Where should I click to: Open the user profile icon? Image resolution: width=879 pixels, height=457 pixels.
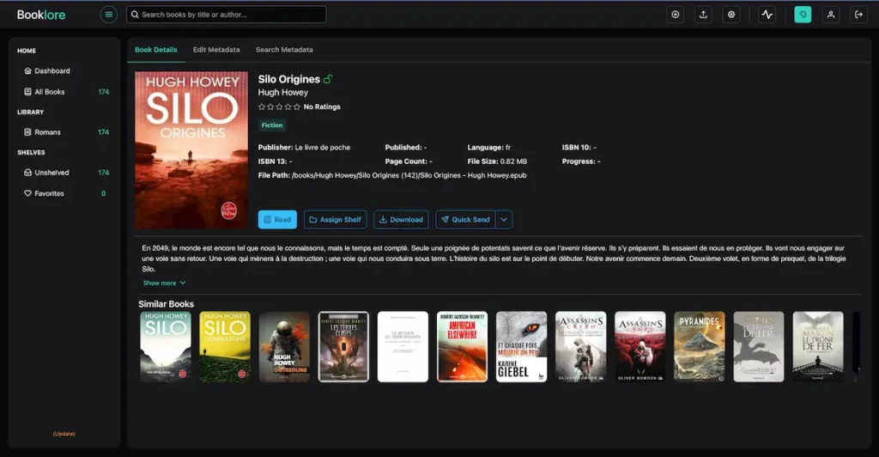(831, 15)
